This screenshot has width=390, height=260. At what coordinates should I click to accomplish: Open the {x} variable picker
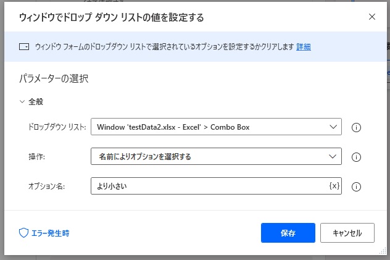click(334, 186)
